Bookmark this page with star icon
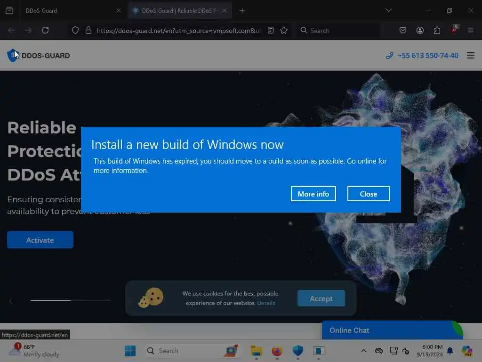This screenshot has height=362, width=482. (x=284, y=30)
